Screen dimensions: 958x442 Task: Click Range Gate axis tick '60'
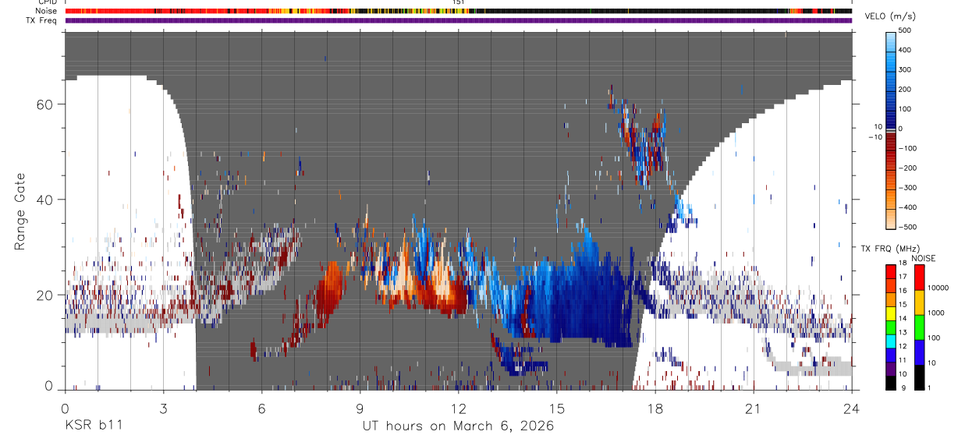pos(45,104)
